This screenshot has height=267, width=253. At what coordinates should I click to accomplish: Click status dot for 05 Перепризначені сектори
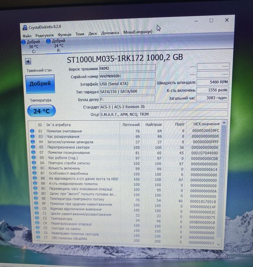coord(33,147)
